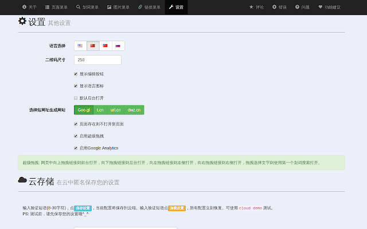The height and width of the screenshot is (229, 367).
Task: Select the 设置 settings tab
Action: [176, 7]
